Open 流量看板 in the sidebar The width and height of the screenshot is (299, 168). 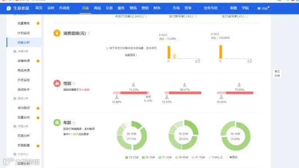click(24, 23)
